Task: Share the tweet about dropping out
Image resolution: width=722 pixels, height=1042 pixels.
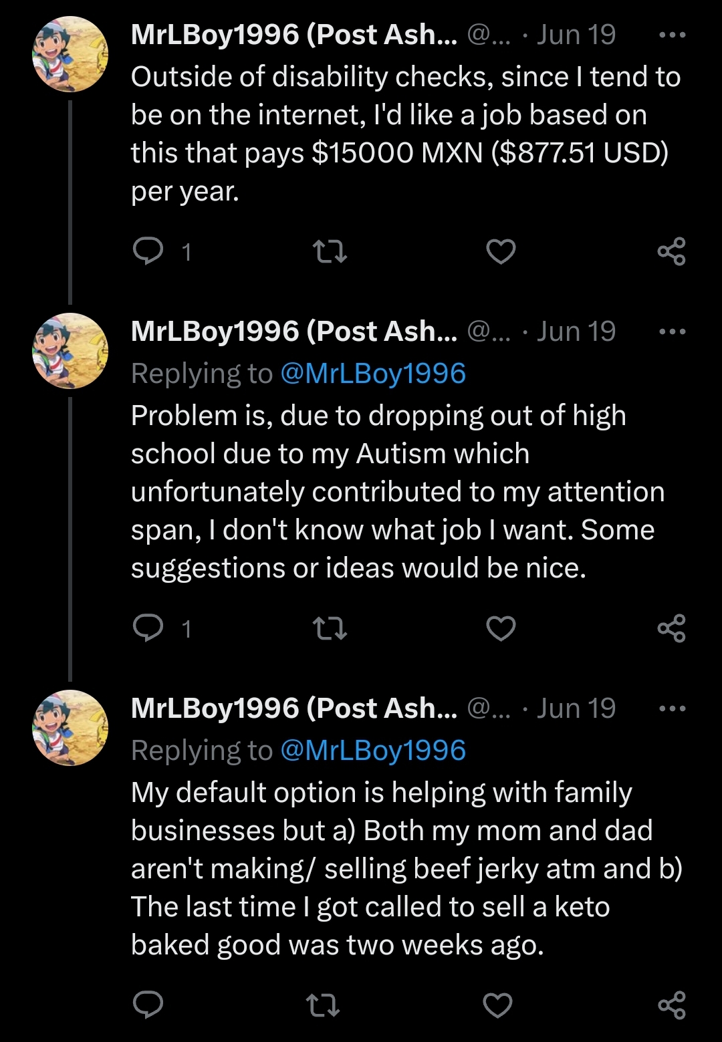Action: point(671,628)
